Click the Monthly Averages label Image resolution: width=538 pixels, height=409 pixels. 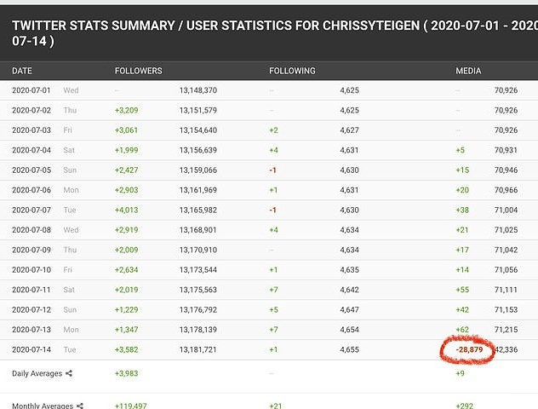coord(43,406)
